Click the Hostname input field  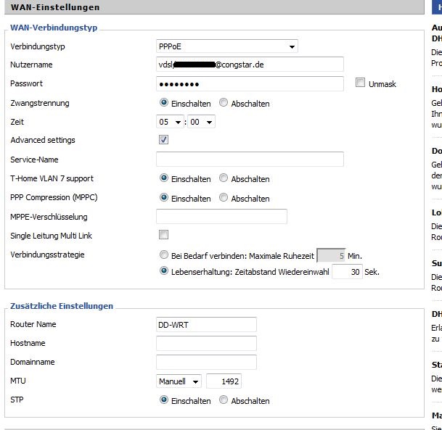[206, 343]
